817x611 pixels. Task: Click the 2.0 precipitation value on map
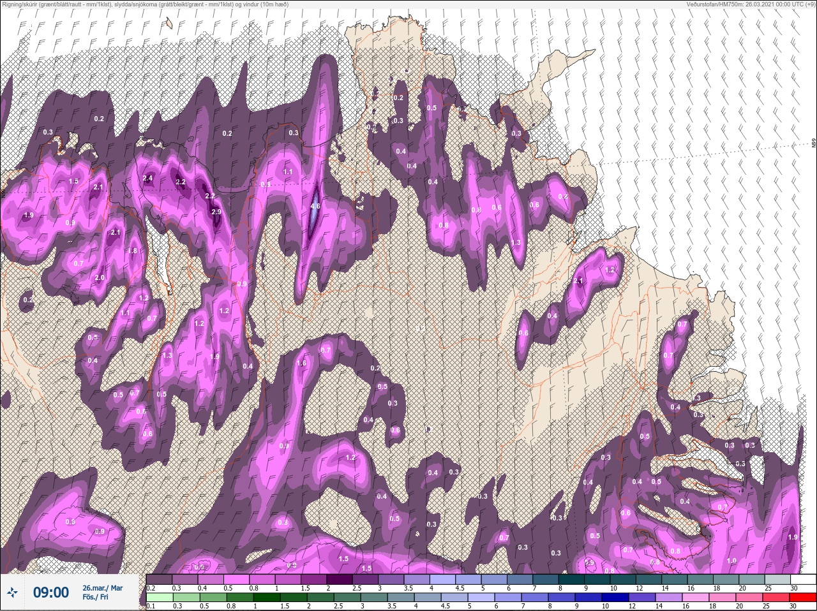point(100,278)
